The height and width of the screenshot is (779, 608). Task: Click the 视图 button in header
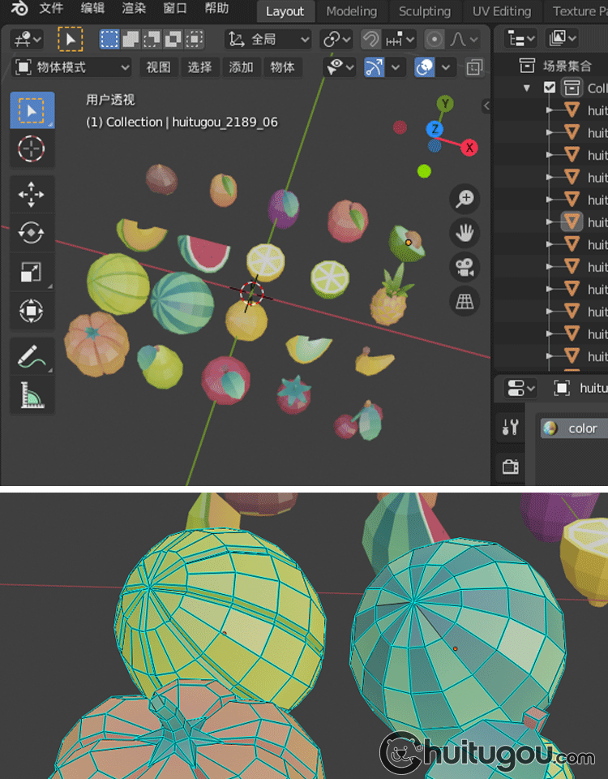click(x=158, y=67)
